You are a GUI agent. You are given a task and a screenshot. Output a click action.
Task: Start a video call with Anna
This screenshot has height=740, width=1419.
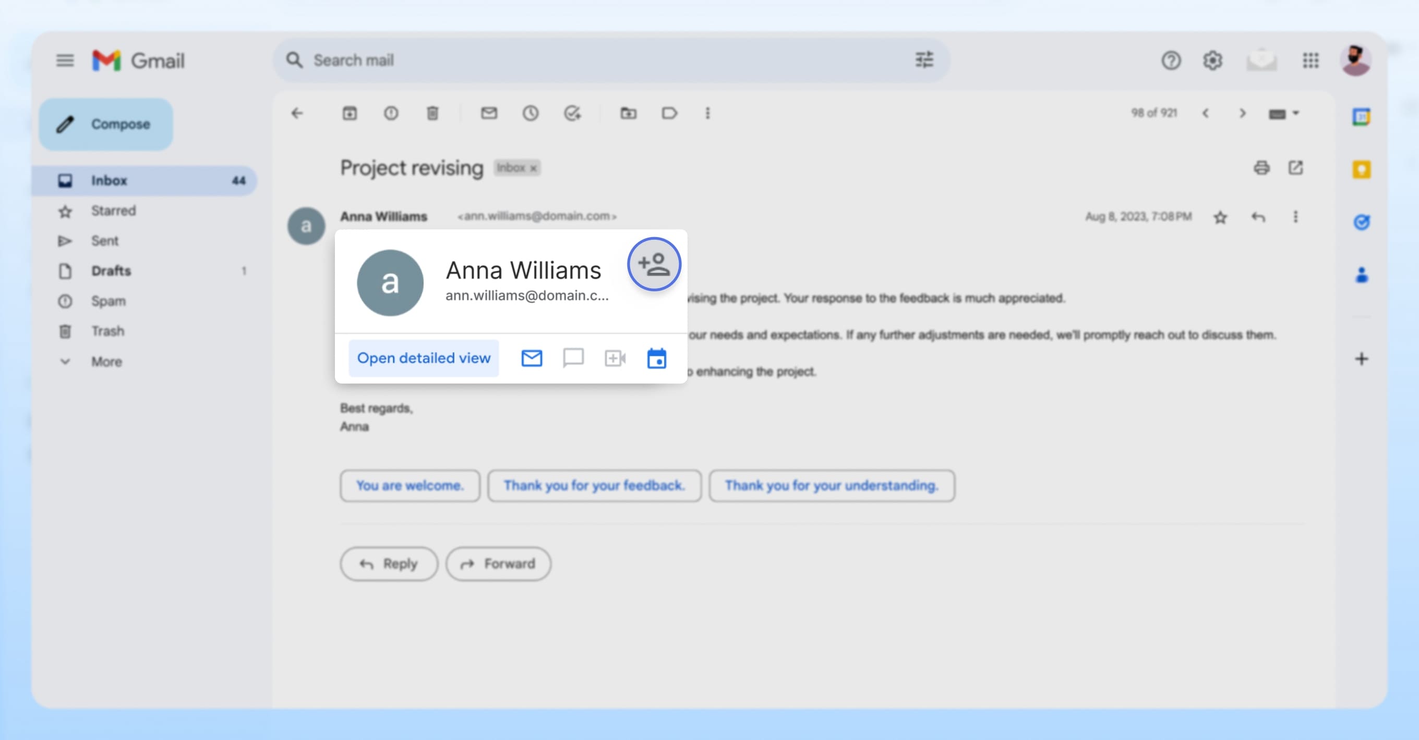[615, 358]
